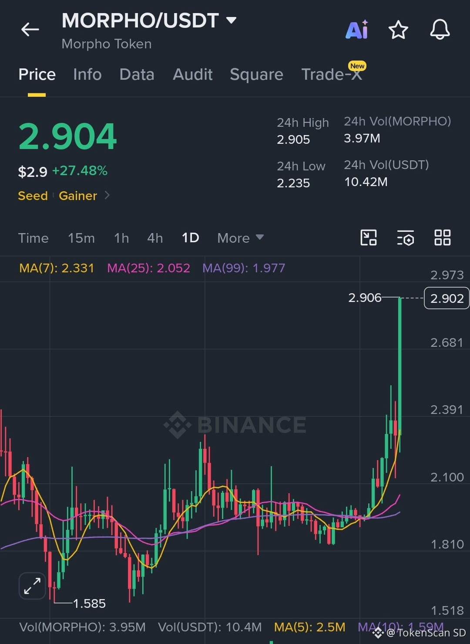Add MORPHO/USDT to favorites star

click(398, 30)
